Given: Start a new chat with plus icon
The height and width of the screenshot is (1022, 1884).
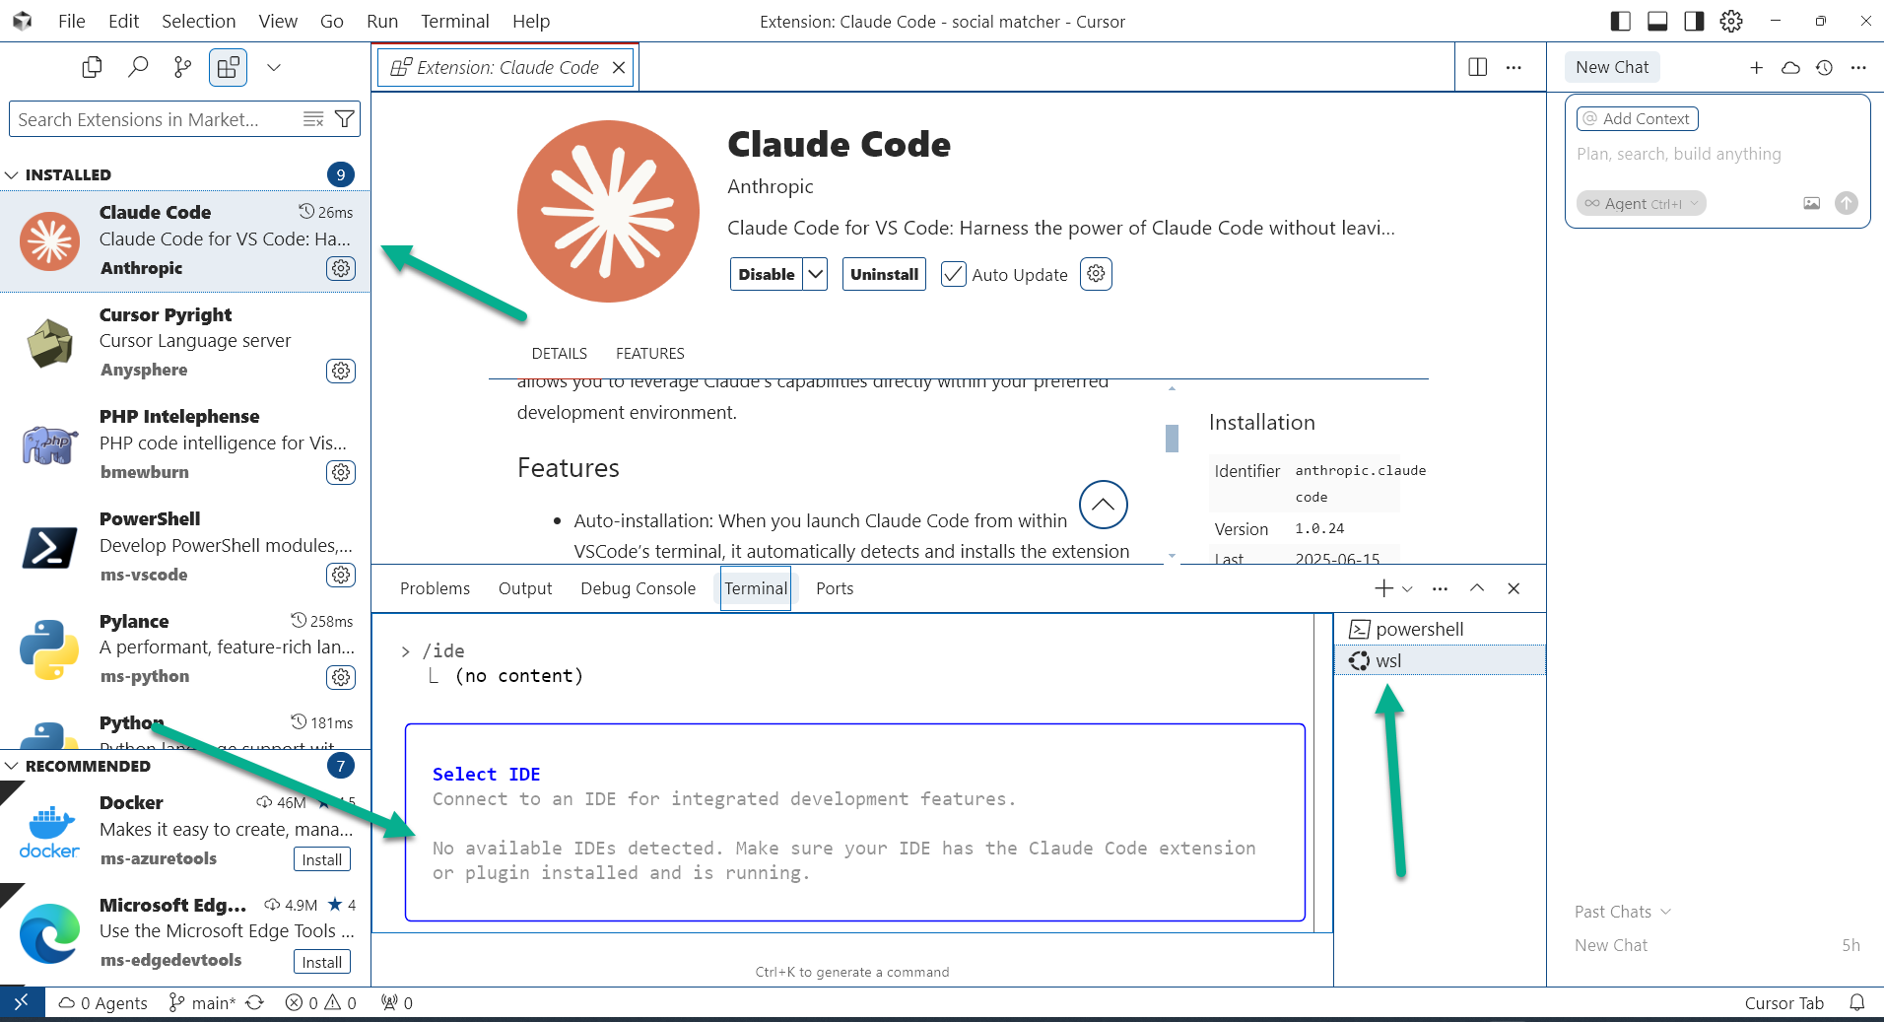Looking at the screenshot, I should pos(1756,67).
